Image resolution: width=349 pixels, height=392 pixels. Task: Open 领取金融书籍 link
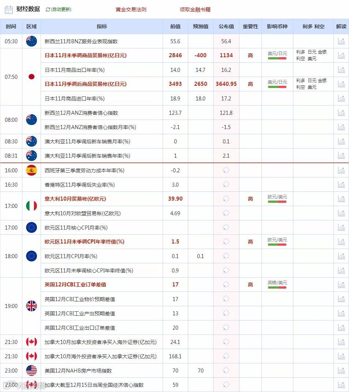(x=195, y=10)
